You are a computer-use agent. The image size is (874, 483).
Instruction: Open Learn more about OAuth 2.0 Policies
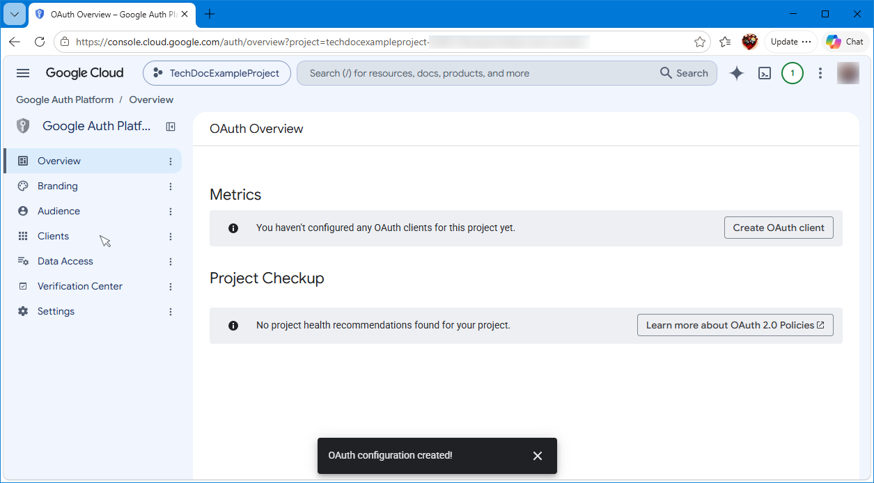click(735, 325)
